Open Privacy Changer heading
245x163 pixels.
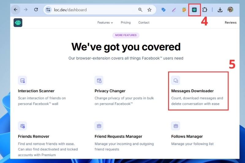click(110, 91)
